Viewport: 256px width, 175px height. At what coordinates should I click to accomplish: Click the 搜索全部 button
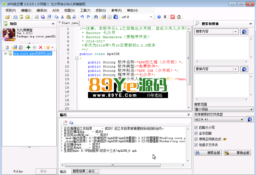(x=208, y=153)
